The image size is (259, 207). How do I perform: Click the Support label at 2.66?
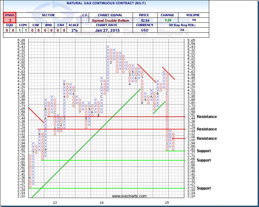click(204, 160)
